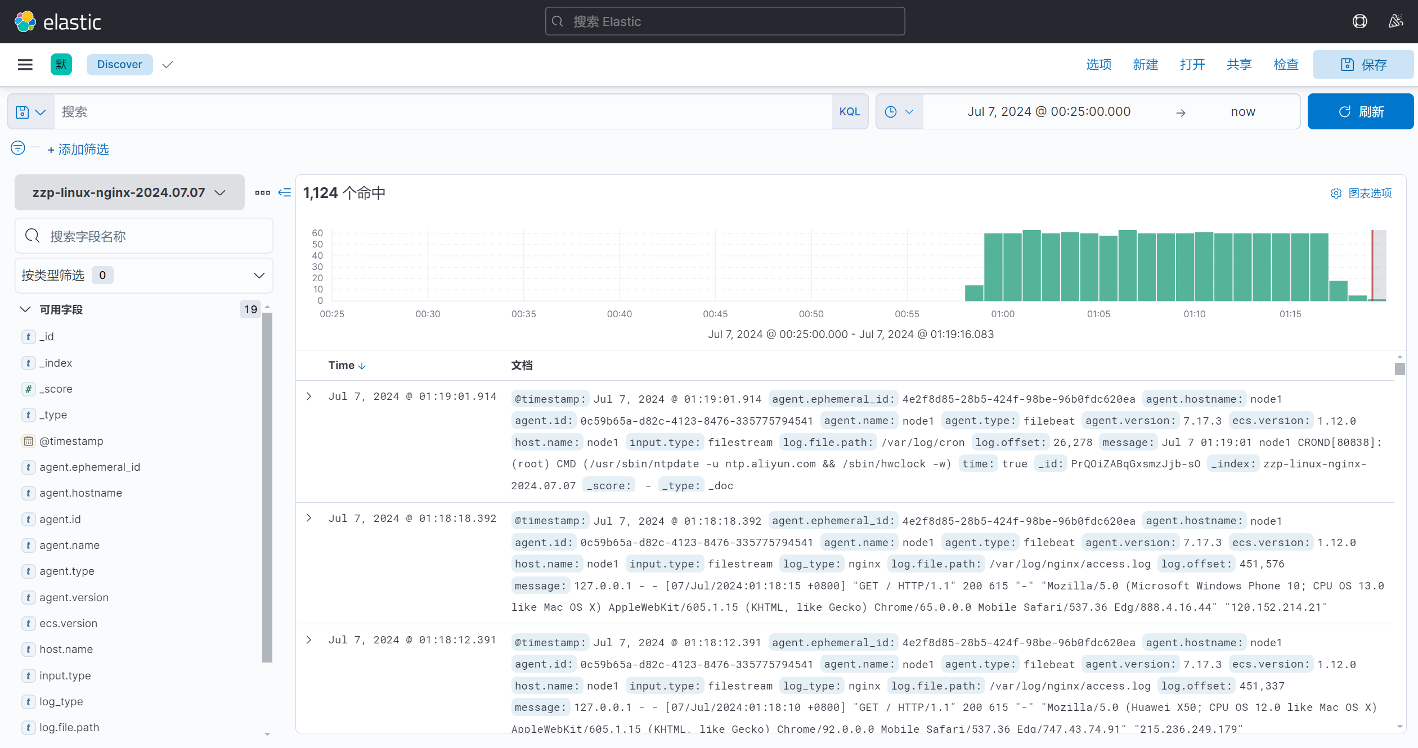Click the log.file.path field type icon

[x=28, y=727]
